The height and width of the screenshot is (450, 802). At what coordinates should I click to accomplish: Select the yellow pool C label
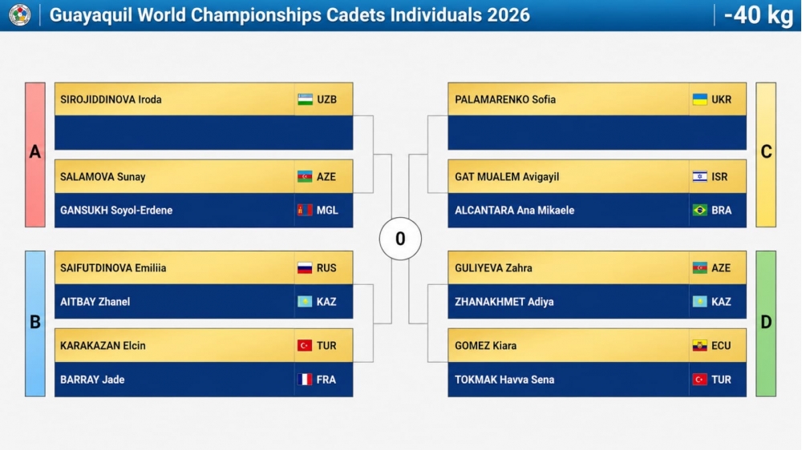tap(766, 155)
